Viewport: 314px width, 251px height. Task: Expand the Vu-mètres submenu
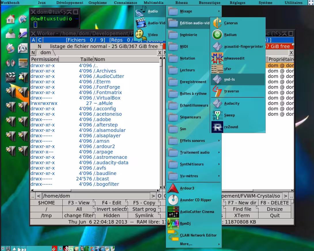[194, 176]
